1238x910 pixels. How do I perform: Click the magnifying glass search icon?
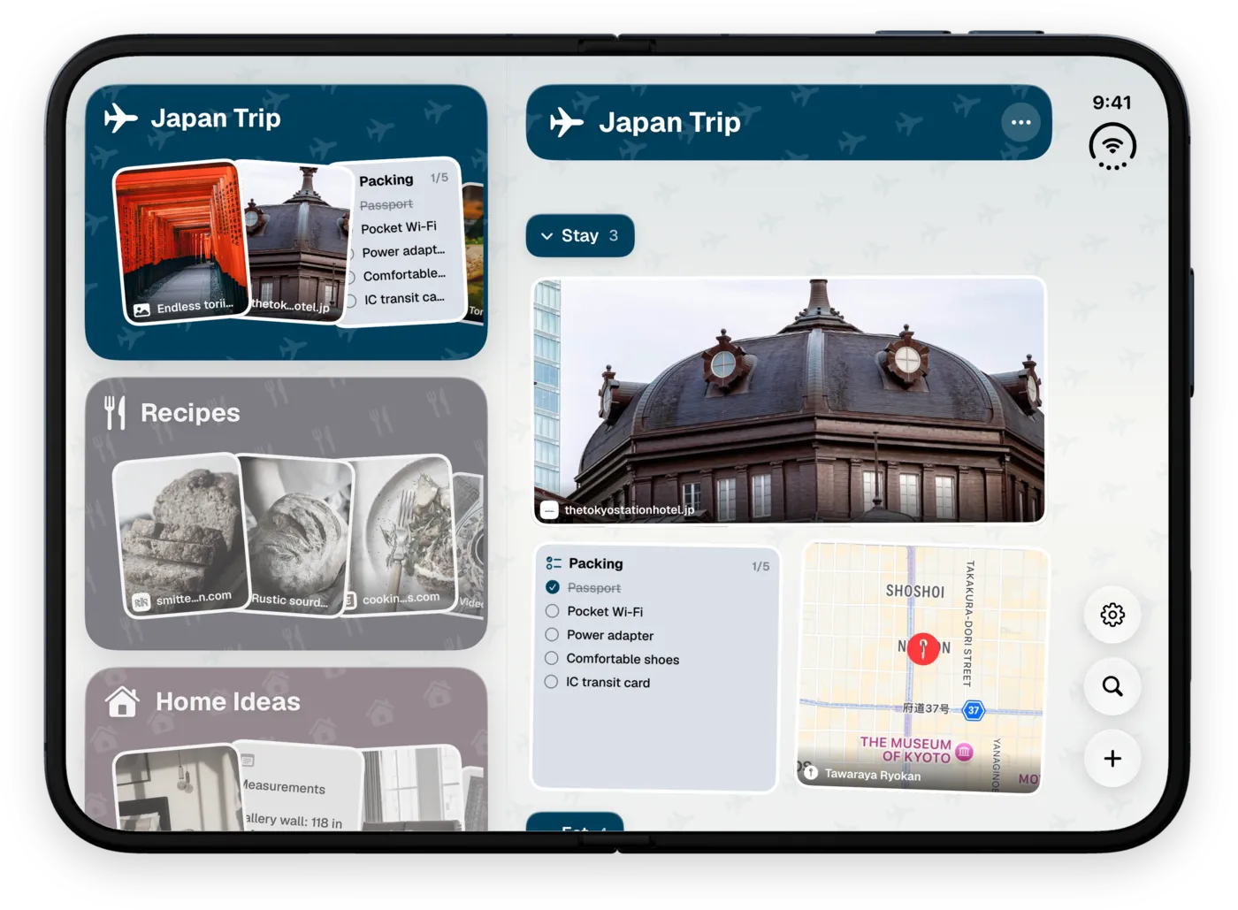[x=1112, y=686]
